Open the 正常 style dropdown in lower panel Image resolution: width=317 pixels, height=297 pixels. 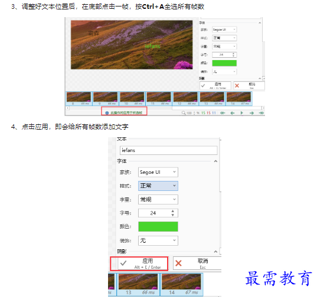tap(158, 186)
